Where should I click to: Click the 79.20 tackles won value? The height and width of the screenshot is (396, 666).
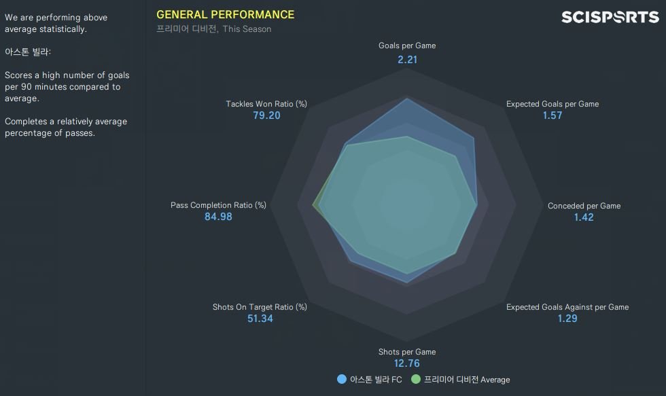pyautogui.click(x=266, y=115)
